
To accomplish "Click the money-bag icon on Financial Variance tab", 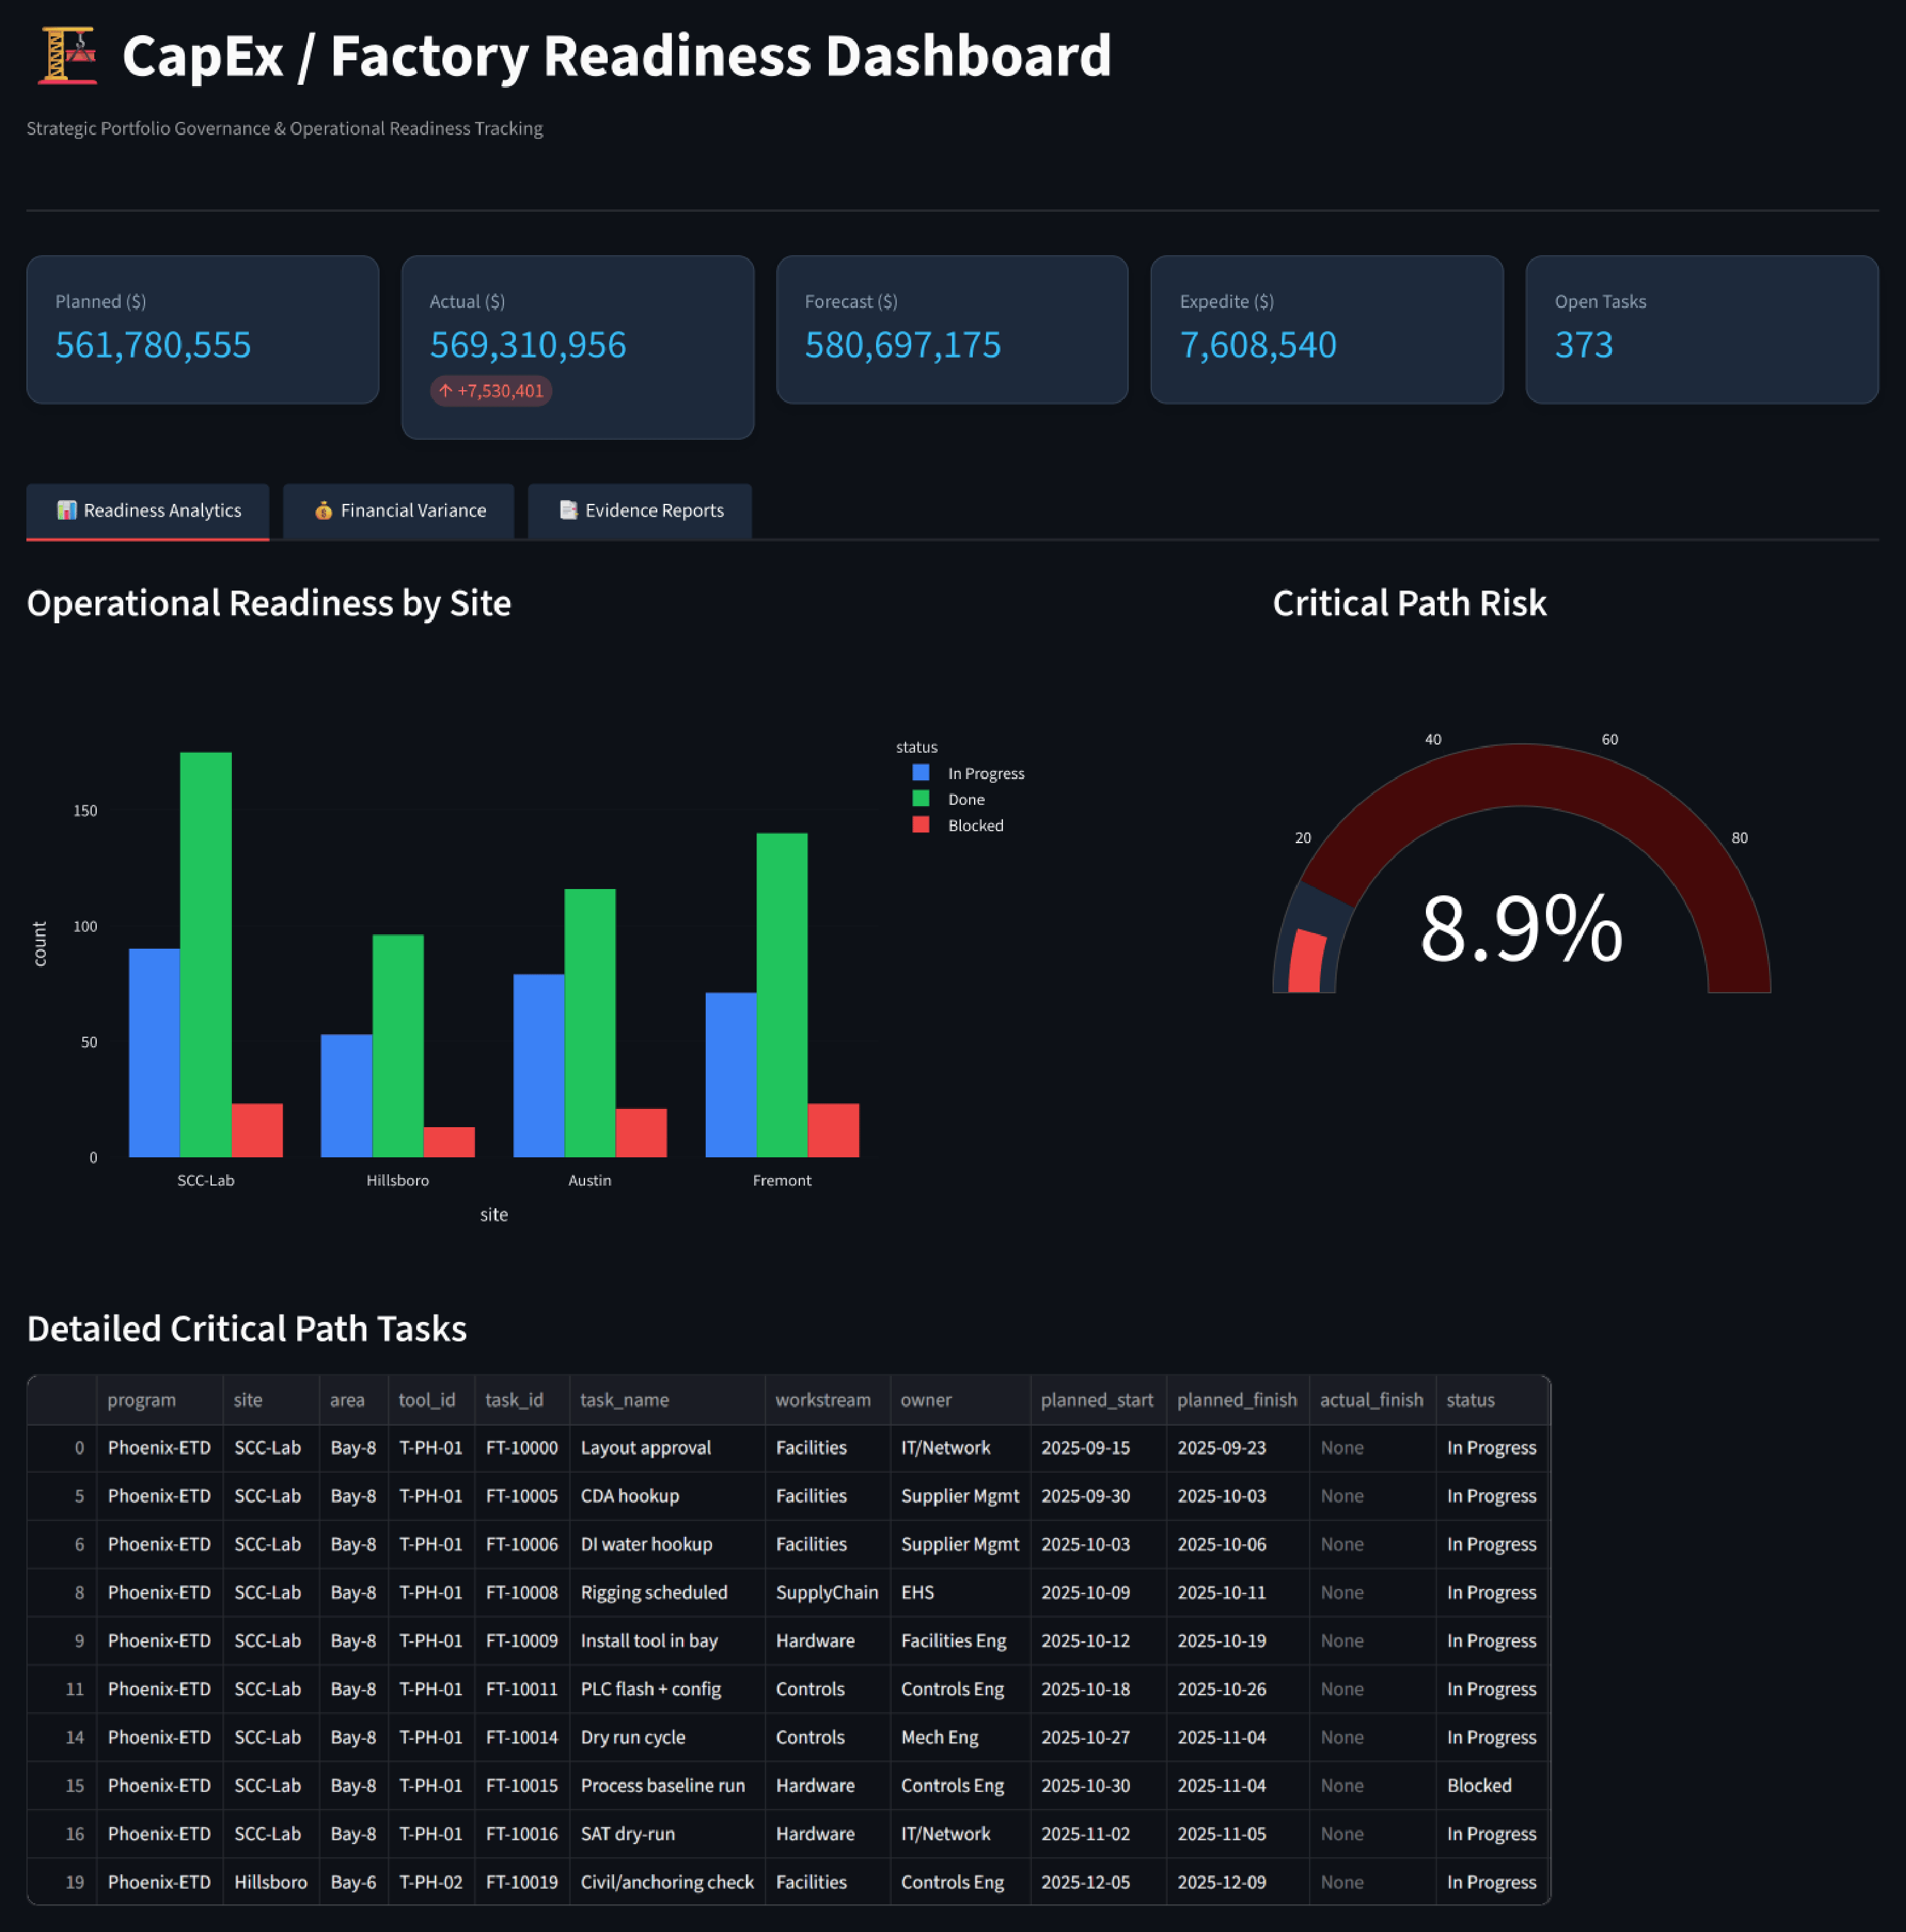I will click(323, 510).
